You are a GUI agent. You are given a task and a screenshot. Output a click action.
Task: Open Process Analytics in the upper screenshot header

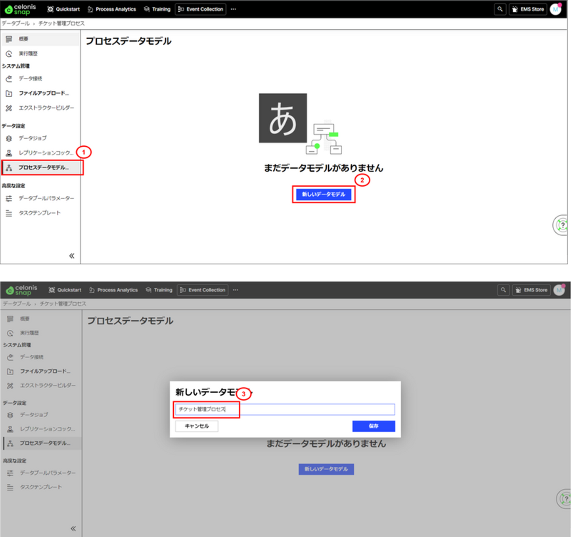pos(112,9)
